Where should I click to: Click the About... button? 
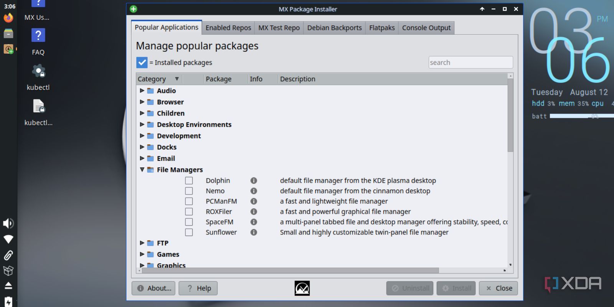pos(153,288)
